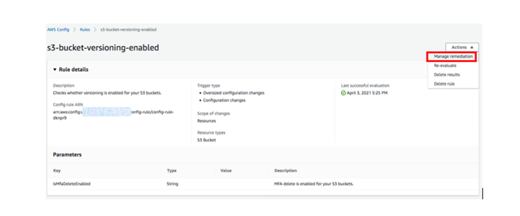Click the Type column header
Viewport: 520px width, 216px height.
point(171,171)
